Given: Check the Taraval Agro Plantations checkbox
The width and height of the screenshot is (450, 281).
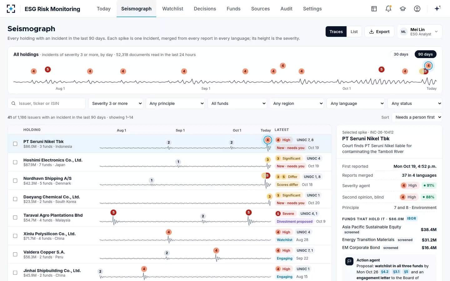Looking at the screenshot, I should [x=15, y=217].
